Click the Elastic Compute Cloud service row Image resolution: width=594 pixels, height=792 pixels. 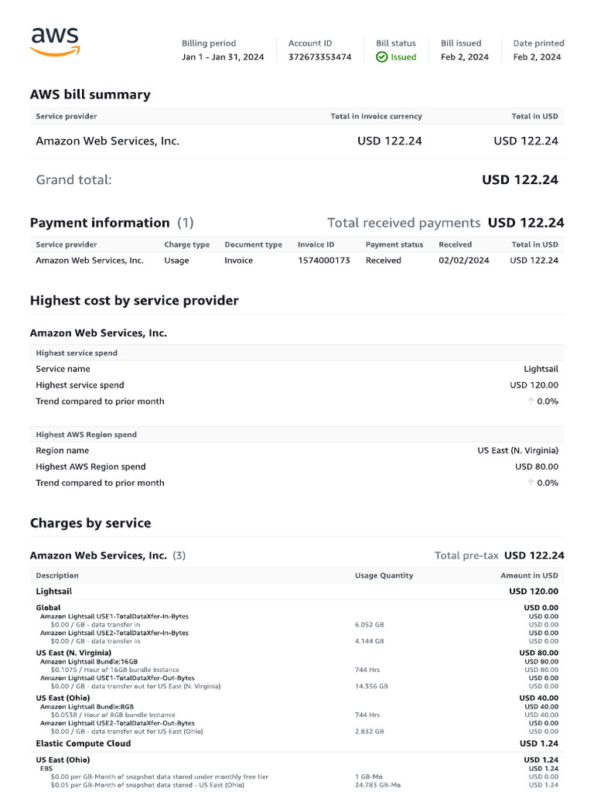[83, 743]
